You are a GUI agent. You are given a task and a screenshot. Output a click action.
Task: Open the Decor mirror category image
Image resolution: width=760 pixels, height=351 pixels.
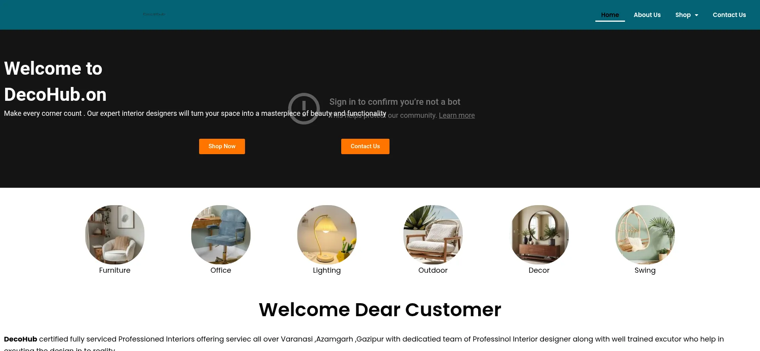pyautogui.click(x=539, y=235)
